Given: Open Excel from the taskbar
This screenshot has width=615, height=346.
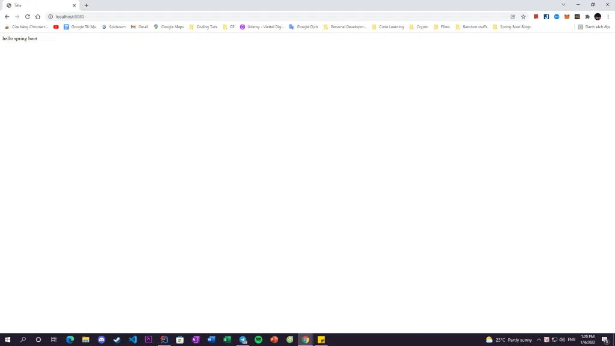Looking at the screenshot, I should click(227, 340).
